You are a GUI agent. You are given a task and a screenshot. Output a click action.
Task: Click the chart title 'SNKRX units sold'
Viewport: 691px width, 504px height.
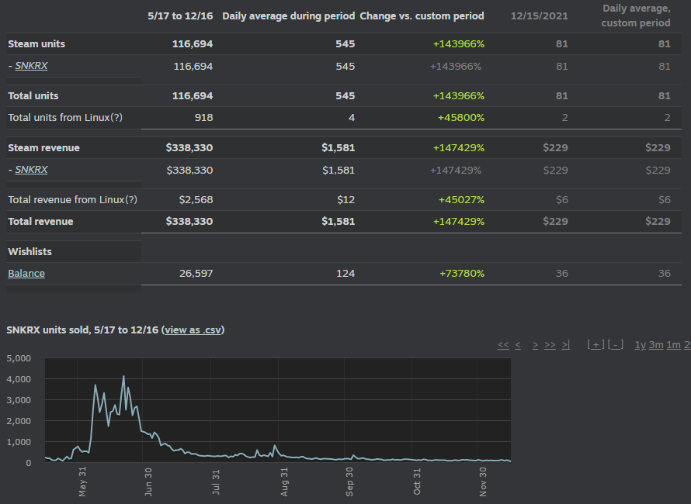[x=48, y=330]
